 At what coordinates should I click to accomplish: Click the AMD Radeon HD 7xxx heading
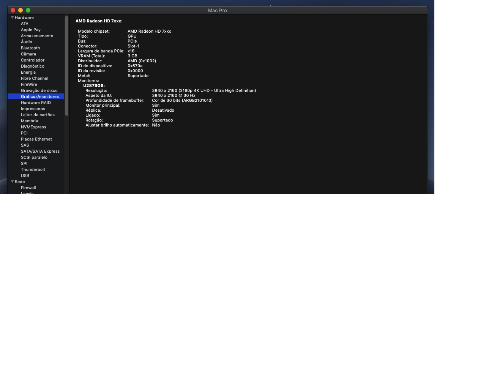tap(99, 21)
